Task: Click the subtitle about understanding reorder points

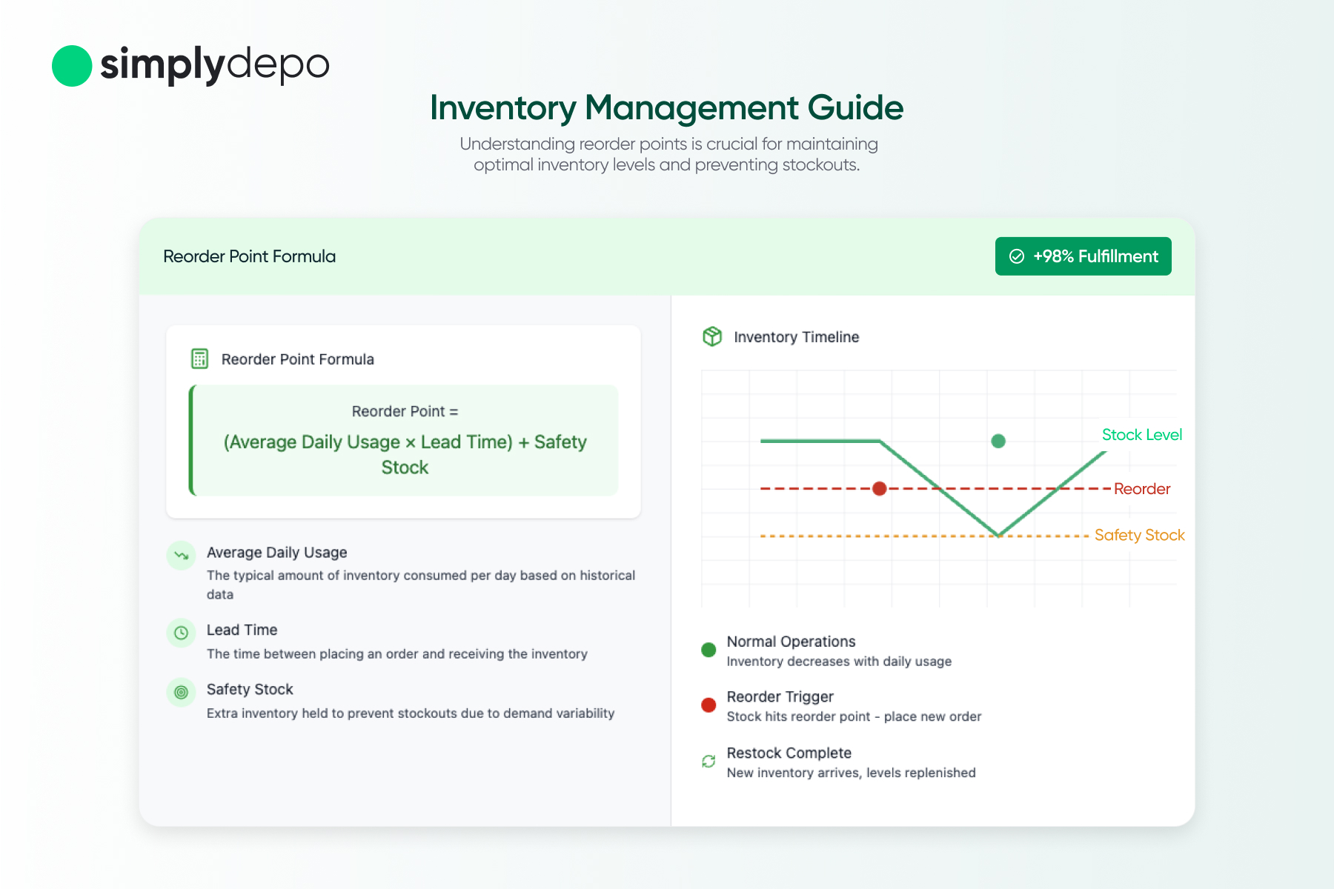Action: [668, 154]
